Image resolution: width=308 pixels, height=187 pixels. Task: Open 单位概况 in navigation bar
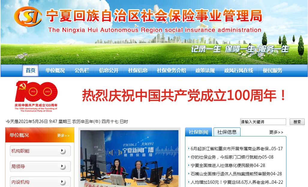click(55, 71)
